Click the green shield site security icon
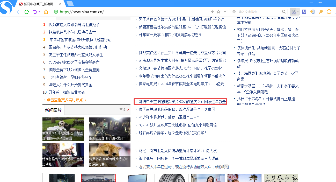This screenshot has width=336, height=182. (56, 12)
